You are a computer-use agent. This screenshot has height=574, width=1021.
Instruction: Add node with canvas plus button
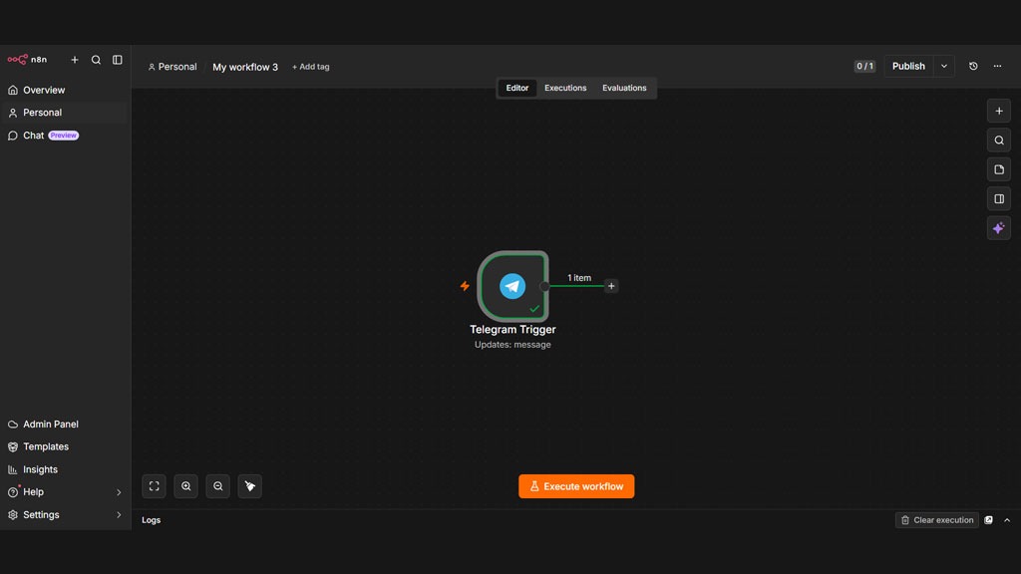click(999, 111)
